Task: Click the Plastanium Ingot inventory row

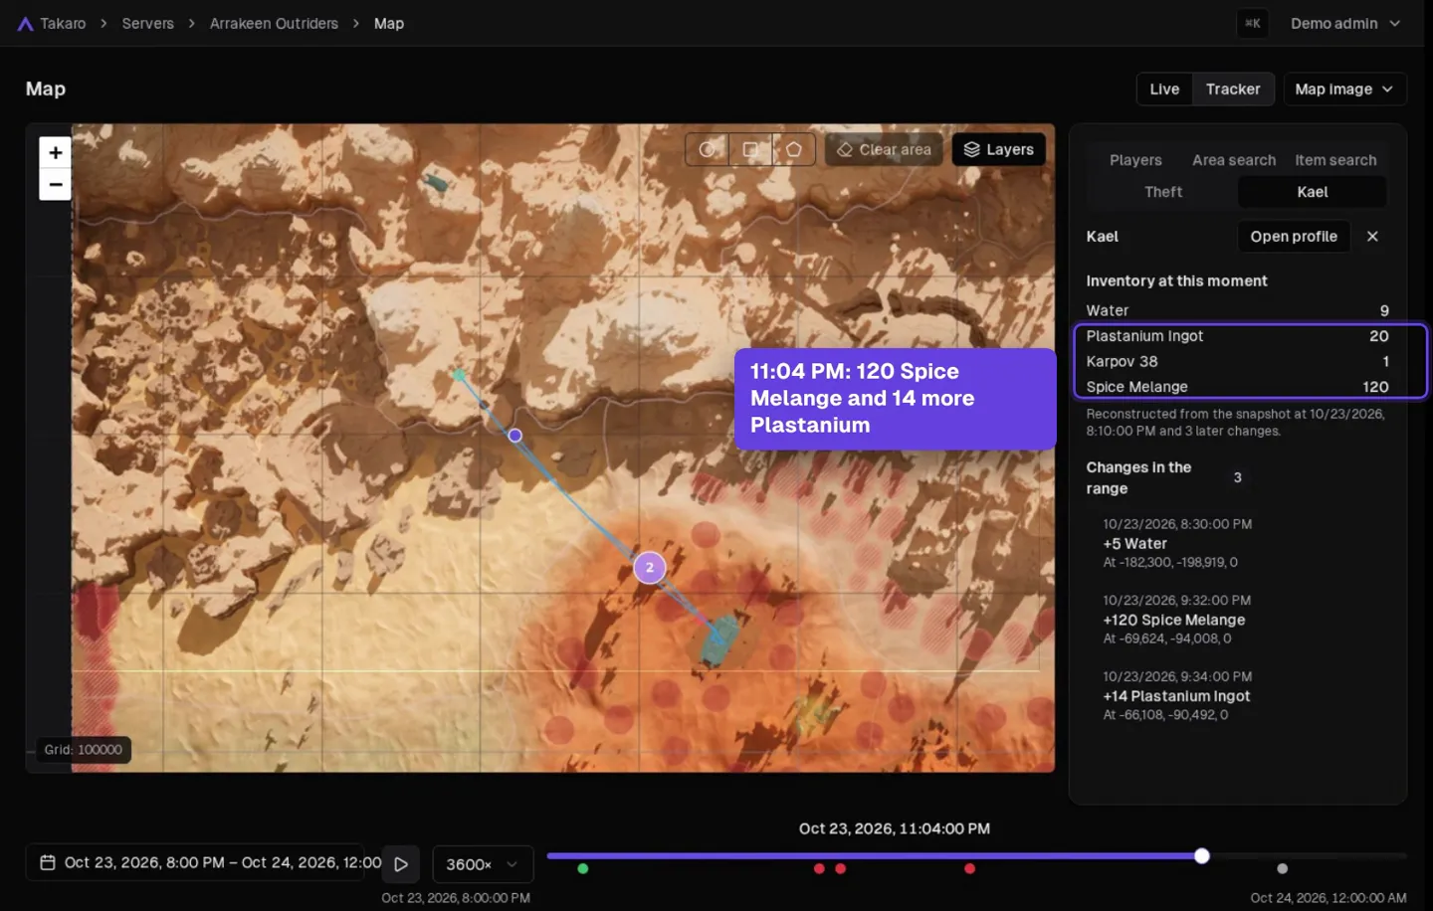Action: tap(1237, 336)
